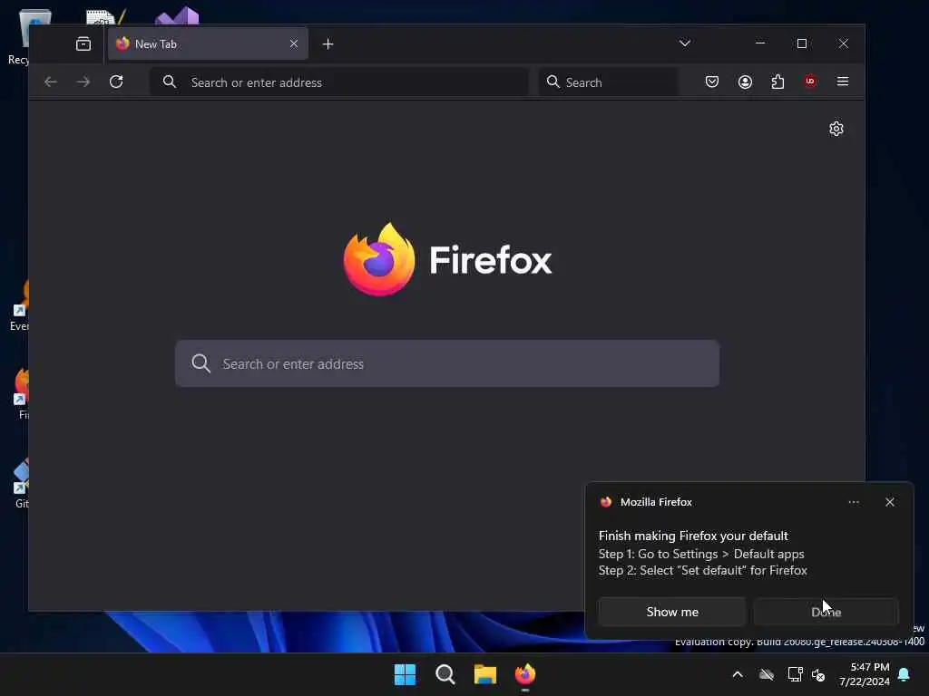
Task: Open notification options three-dot menu
Action: [853, 502]
